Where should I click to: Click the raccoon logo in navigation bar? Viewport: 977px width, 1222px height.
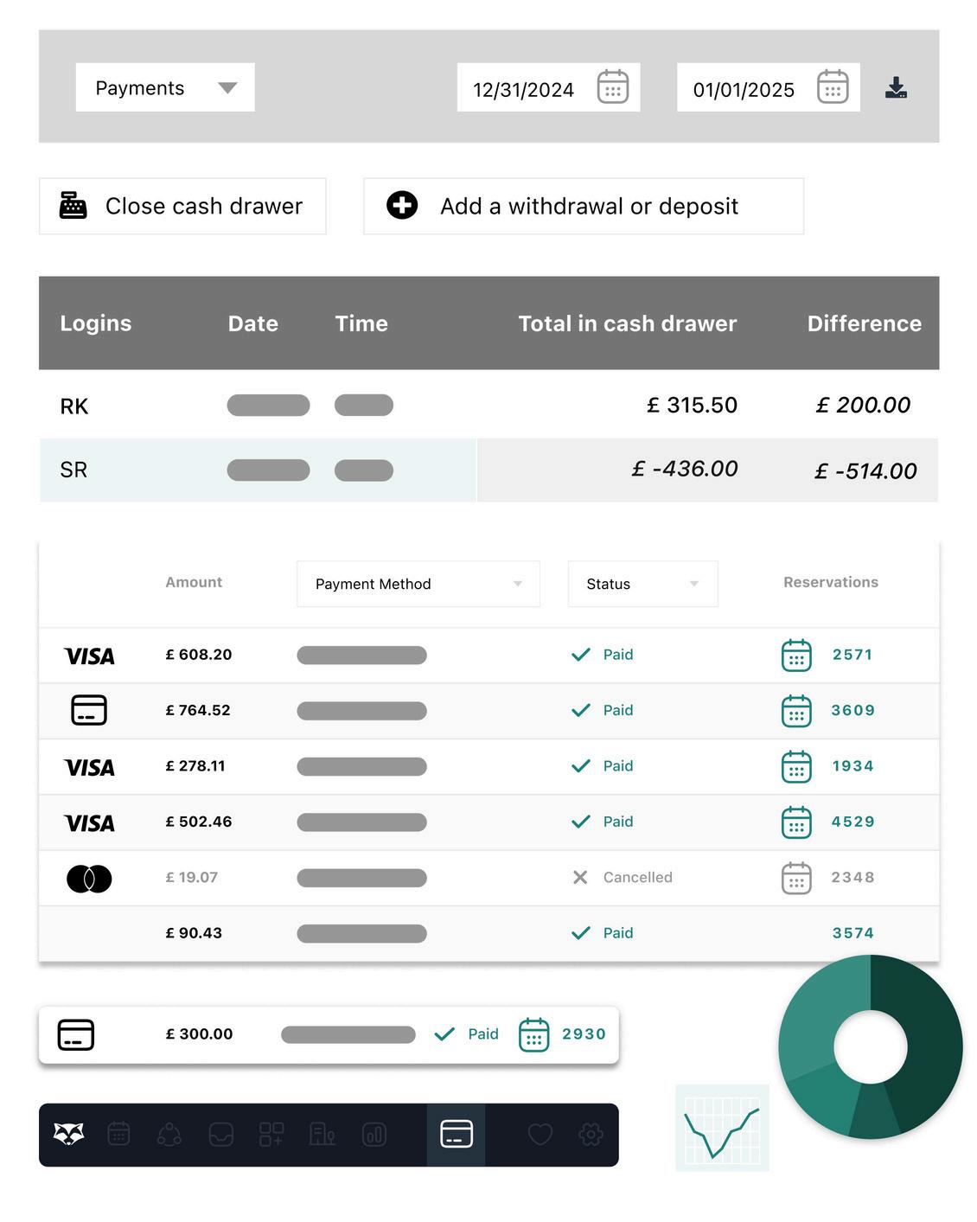pyautogui.click(x=69, y=1134)
